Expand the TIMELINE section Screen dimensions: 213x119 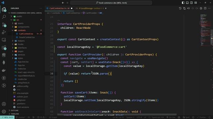coord(15,114)
